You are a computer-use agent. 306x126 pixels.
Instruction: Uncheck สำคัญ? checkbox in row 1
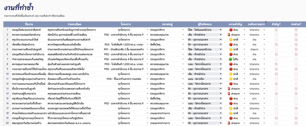coord(276,30)
